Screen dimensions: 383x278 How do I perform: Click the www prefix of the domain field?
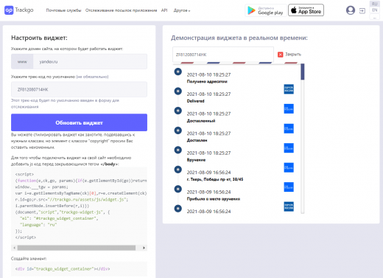pyautogui.click(x=22, y=61)
